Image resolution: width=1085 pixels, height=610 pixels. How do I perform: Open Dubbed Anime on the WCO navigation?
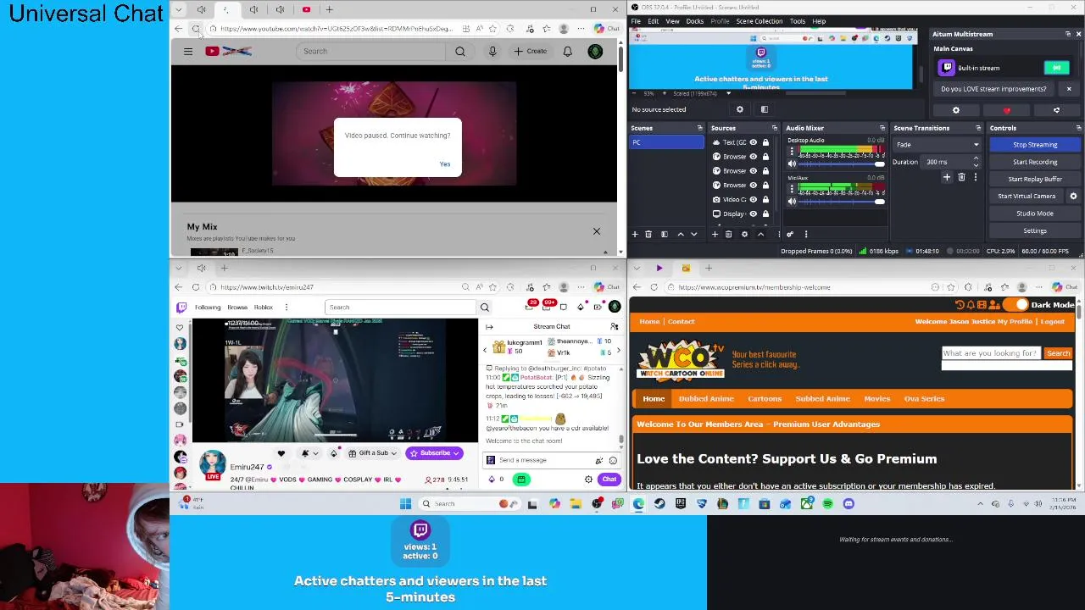tap(706, 399)
